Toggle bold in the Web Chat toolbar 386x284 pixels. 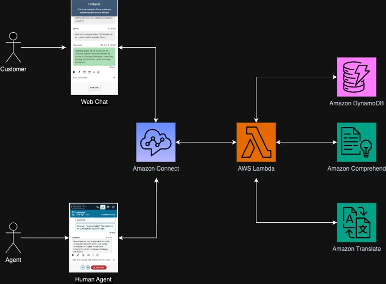(74, 72)
